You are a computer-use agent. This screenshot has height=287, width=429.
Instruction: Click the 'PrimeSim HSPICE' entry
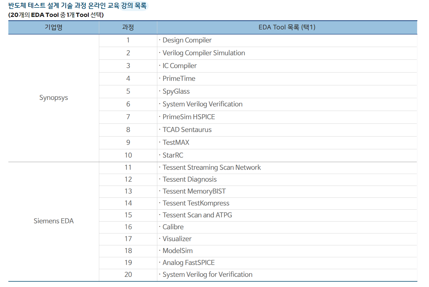[x=189, y=117]
